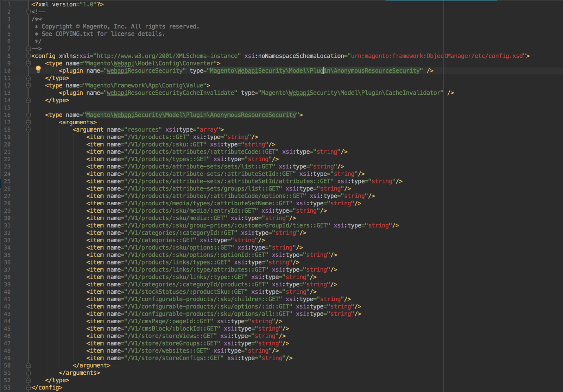Click item '/V1/store/storeGroups::GET'
The width and height of the screenshot is (563, 392).
(x=172, y=344)
